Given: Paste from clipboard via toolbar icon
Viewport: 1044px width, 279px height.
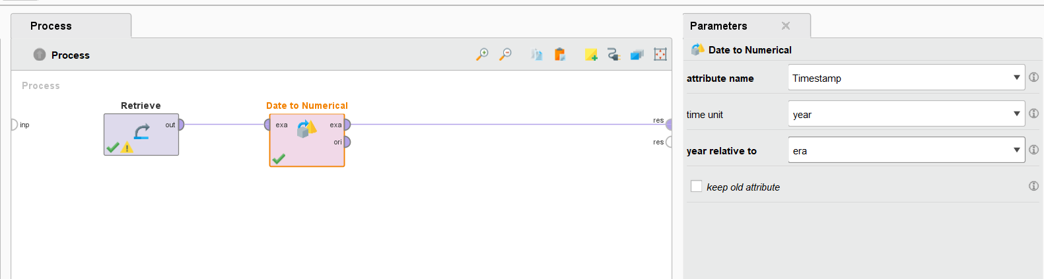Looking at the screenshot, I should [x=560, y=54].
